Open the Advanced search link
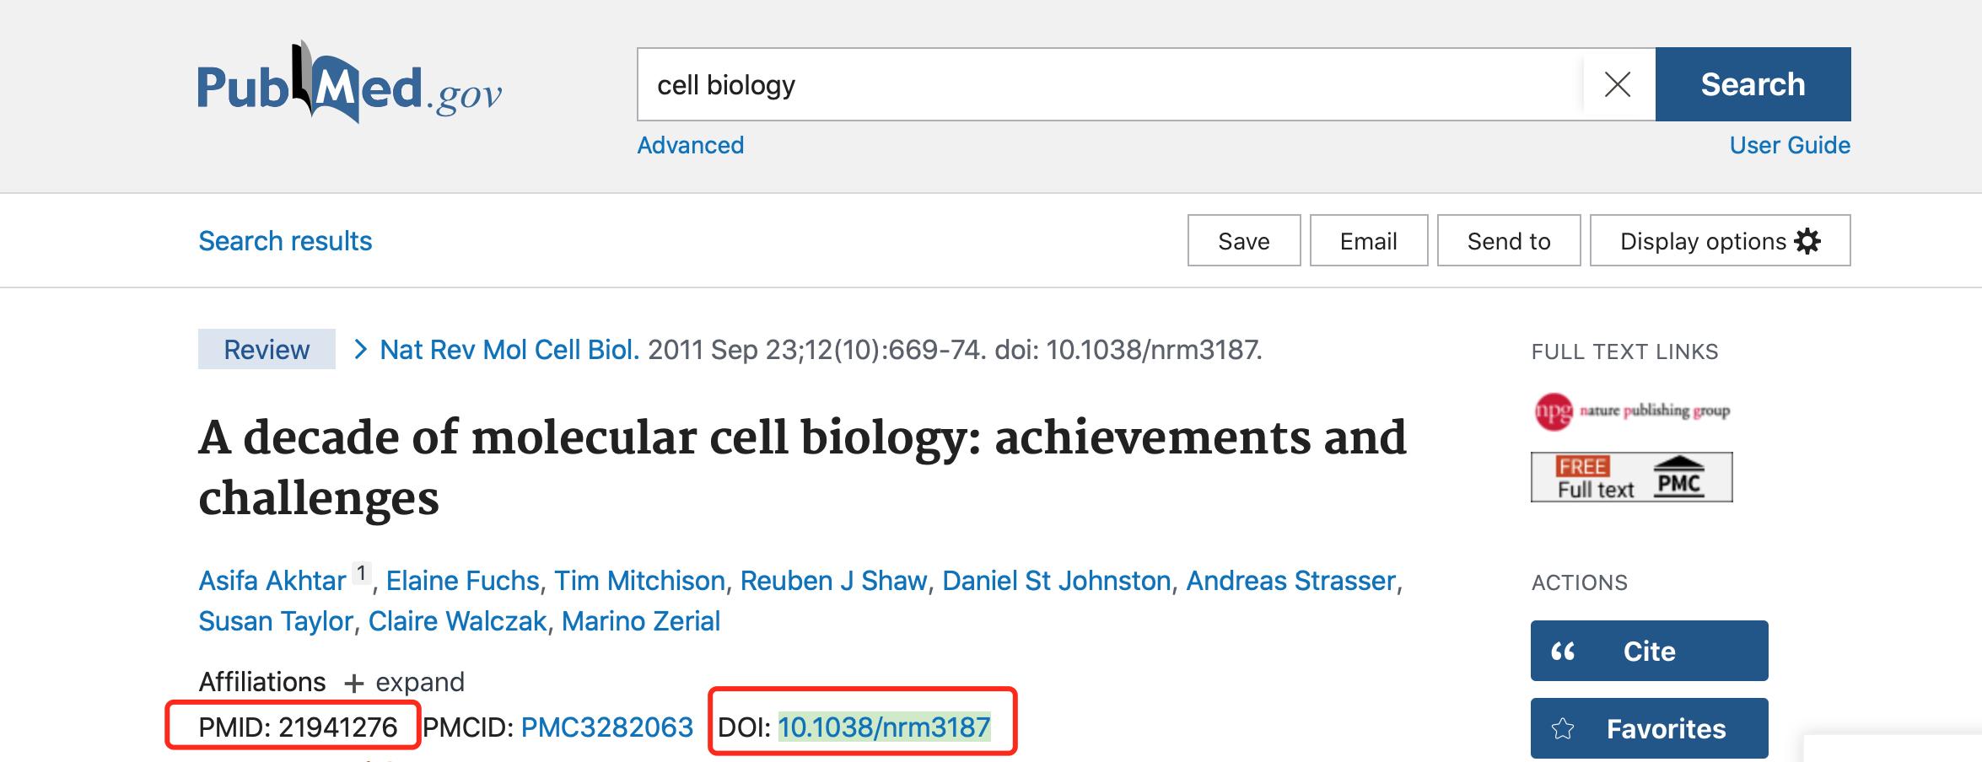The image size is (1982, 762). coord(690,145)
